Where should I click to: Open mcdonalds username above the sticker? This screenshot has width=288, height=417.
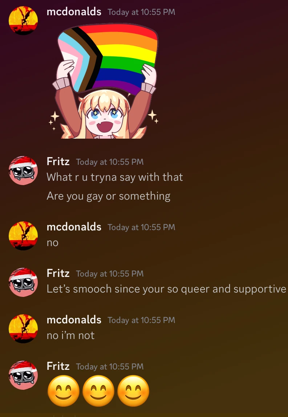tap(74, 12)
